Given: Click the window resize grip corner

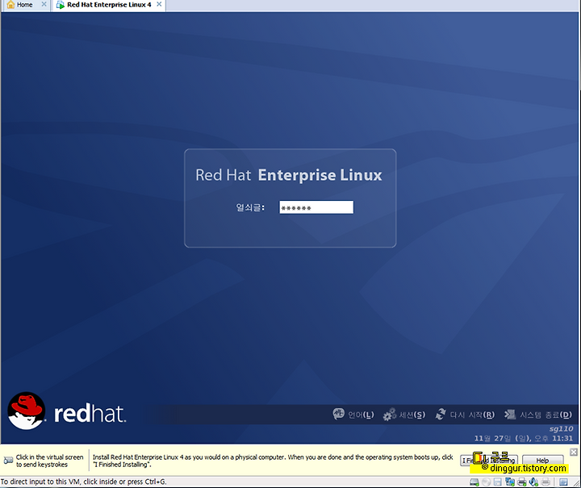Looking at the screenshot, I should 576,483.
